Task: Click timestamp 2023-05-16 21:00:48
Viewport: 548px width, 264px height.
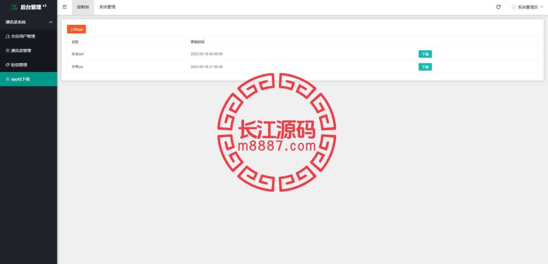Action: click(x=206, y=67)
